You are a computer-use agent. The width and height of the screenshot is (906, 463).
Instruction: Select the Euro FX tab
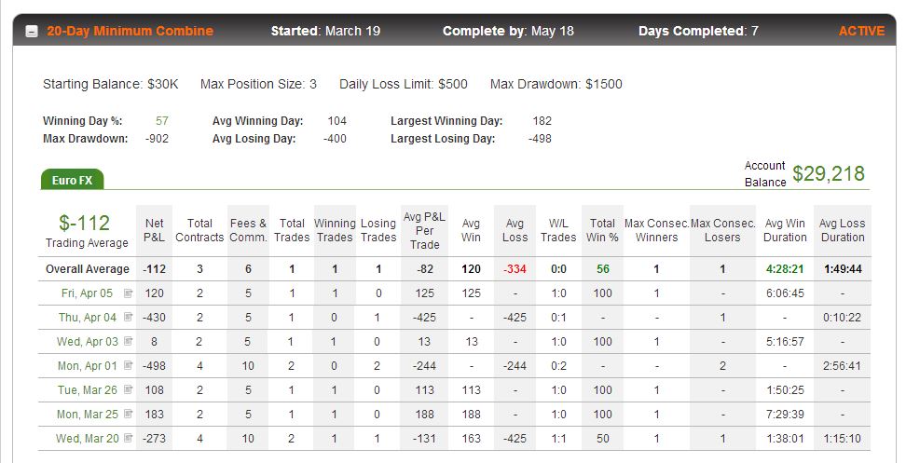pyautogui.click(x=72, y=180)
